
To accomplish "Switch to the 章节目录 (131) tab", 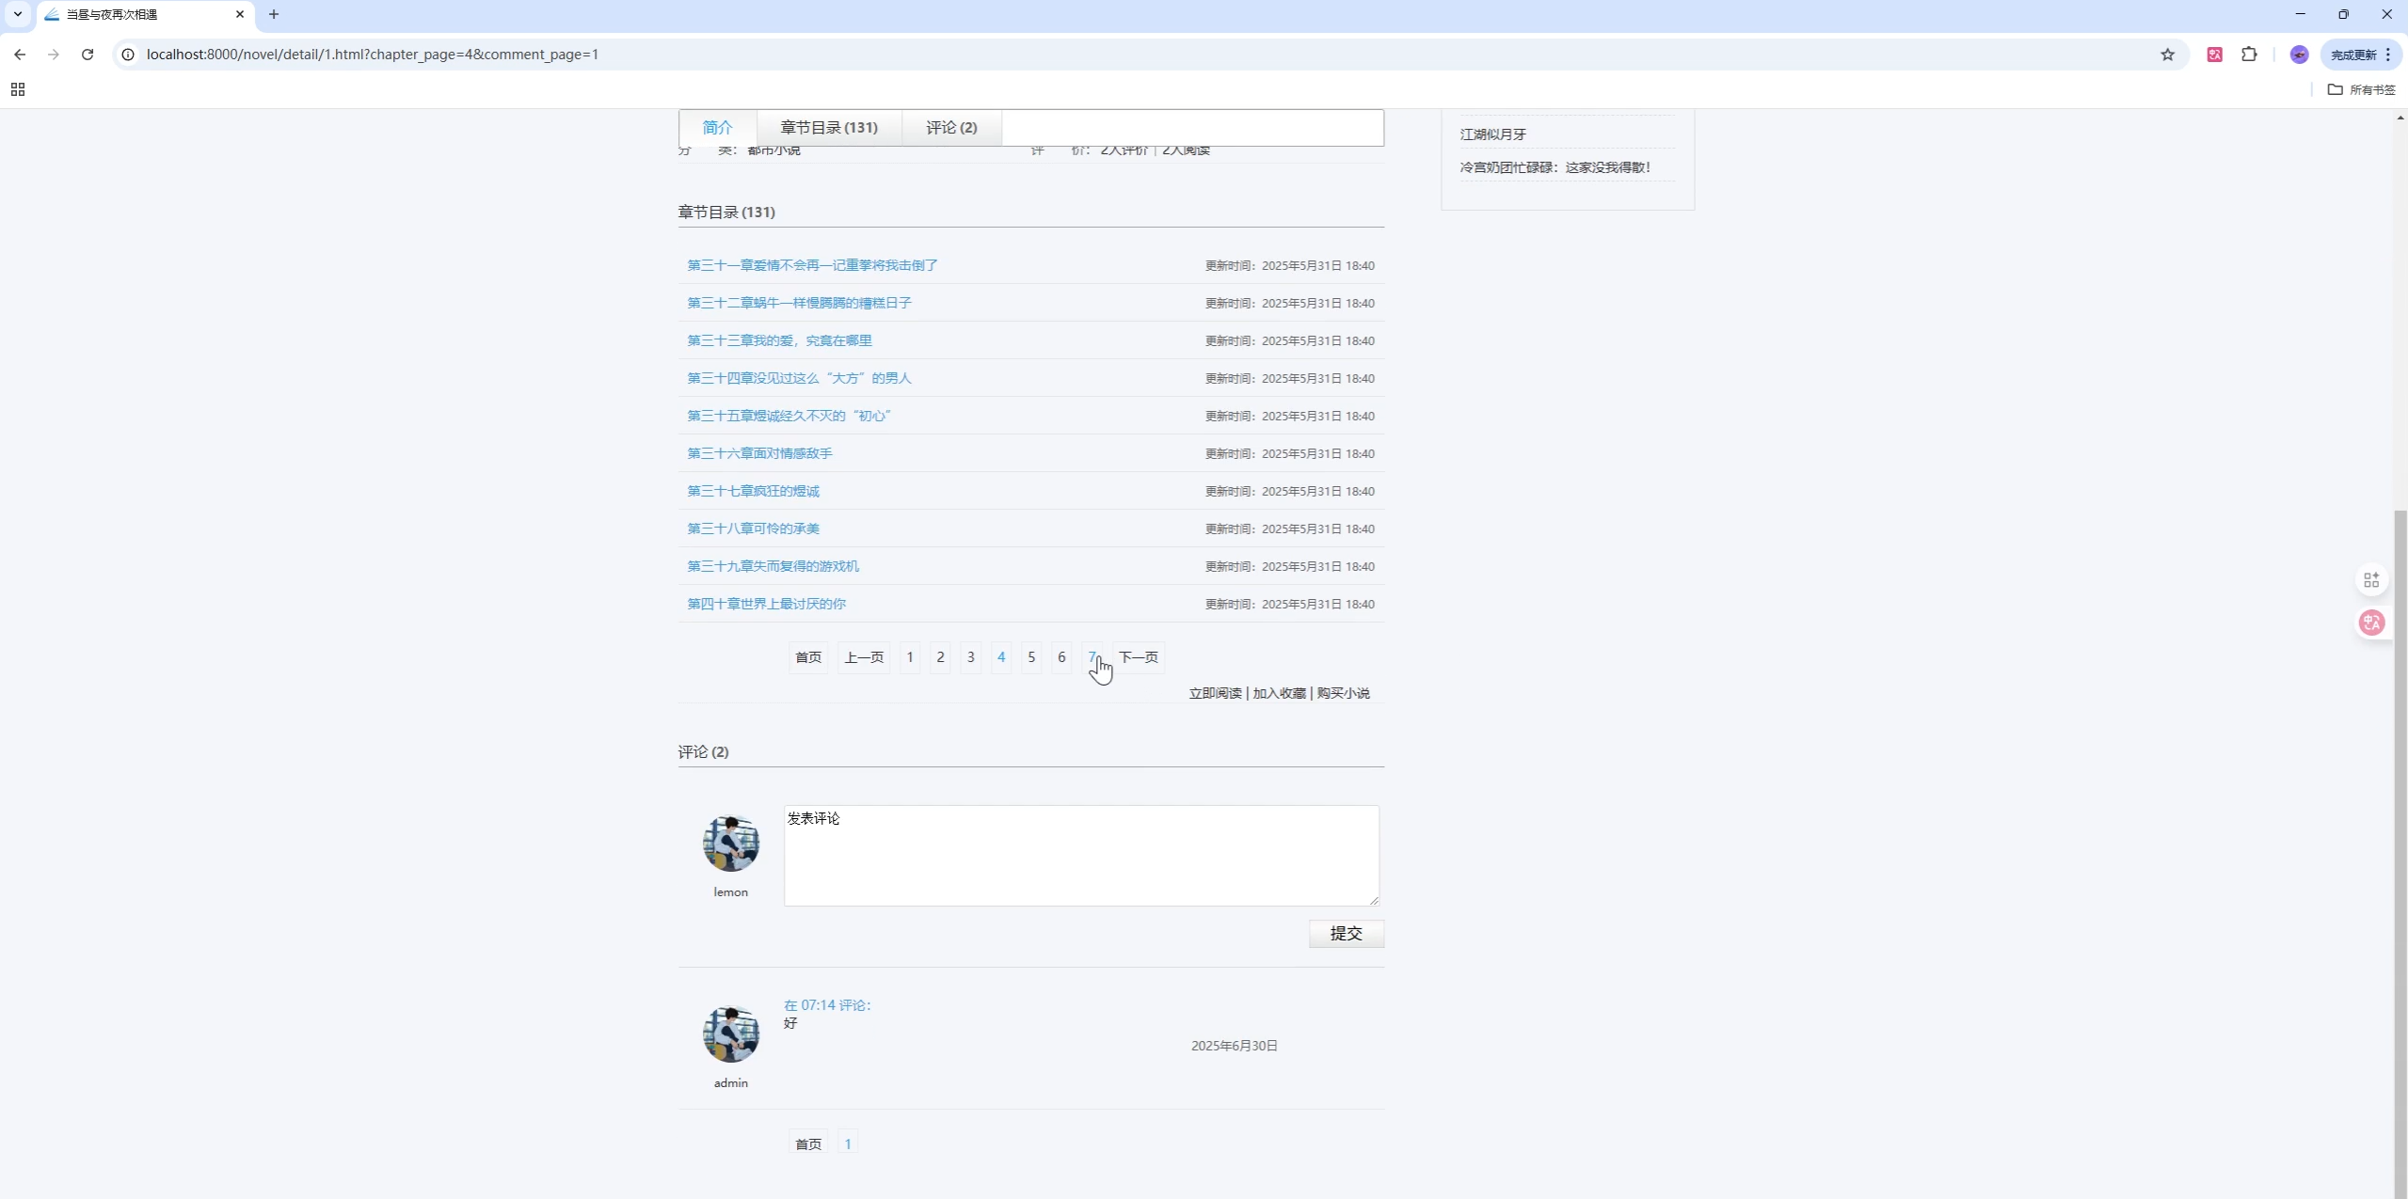I will (x=829, y=128).
